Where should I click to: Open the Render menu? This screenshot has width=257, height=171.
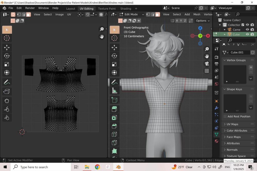(30, 8)
